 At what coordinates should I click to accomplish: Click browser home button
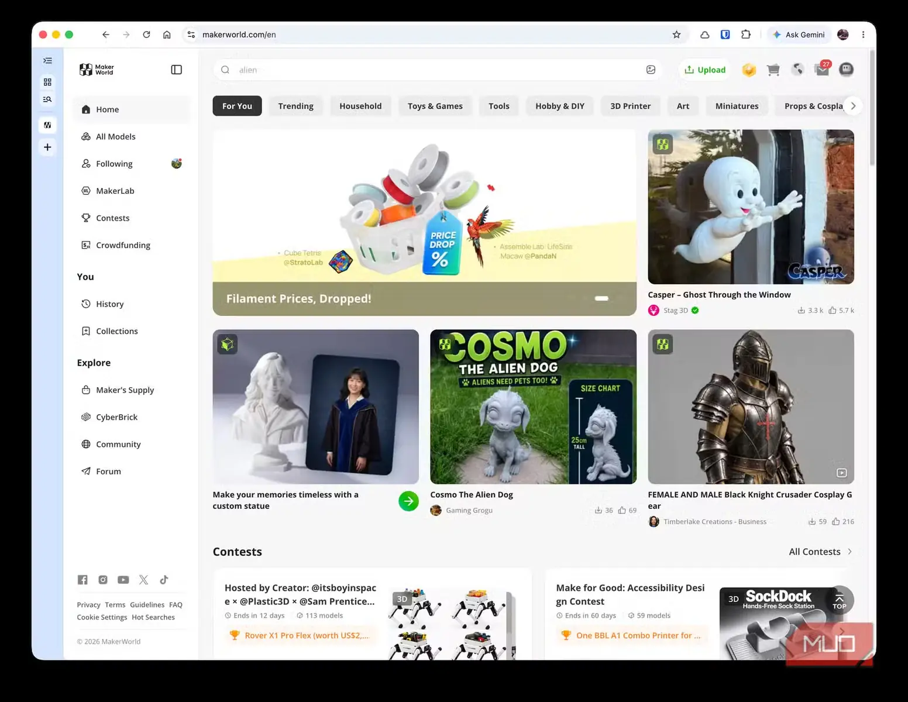coord(167,35)
